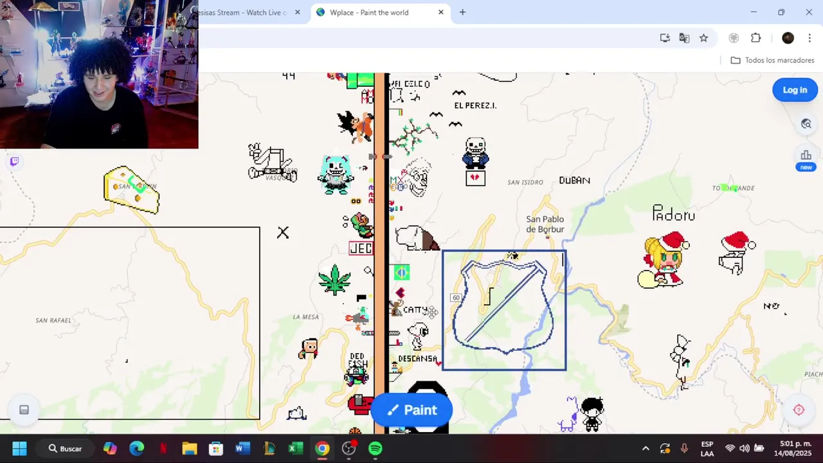This screenshot has height=463, width=823.
Task: Open Excel from the taskbar
Action: point(296,448)
